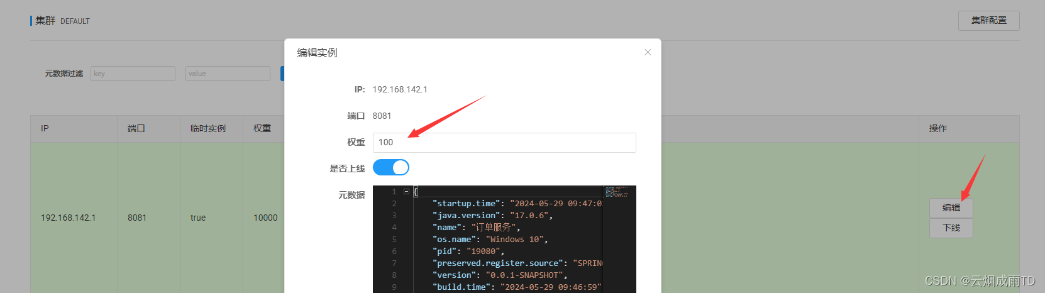Click the "name": "订单服务" line in editor

(x=476, y=228)
